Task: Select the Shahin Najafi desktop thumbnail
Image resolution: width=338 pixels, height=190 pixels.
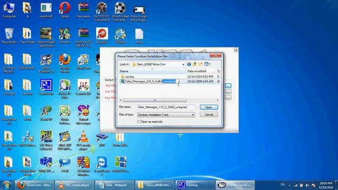Action: [x=46, y=37]
